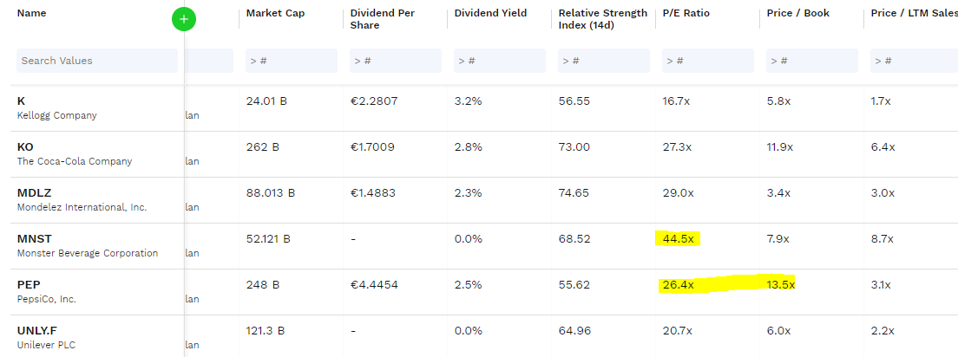Open the Kellogg Company stock entry
This screenshot has width=958, height=357.
click(57, 115)
